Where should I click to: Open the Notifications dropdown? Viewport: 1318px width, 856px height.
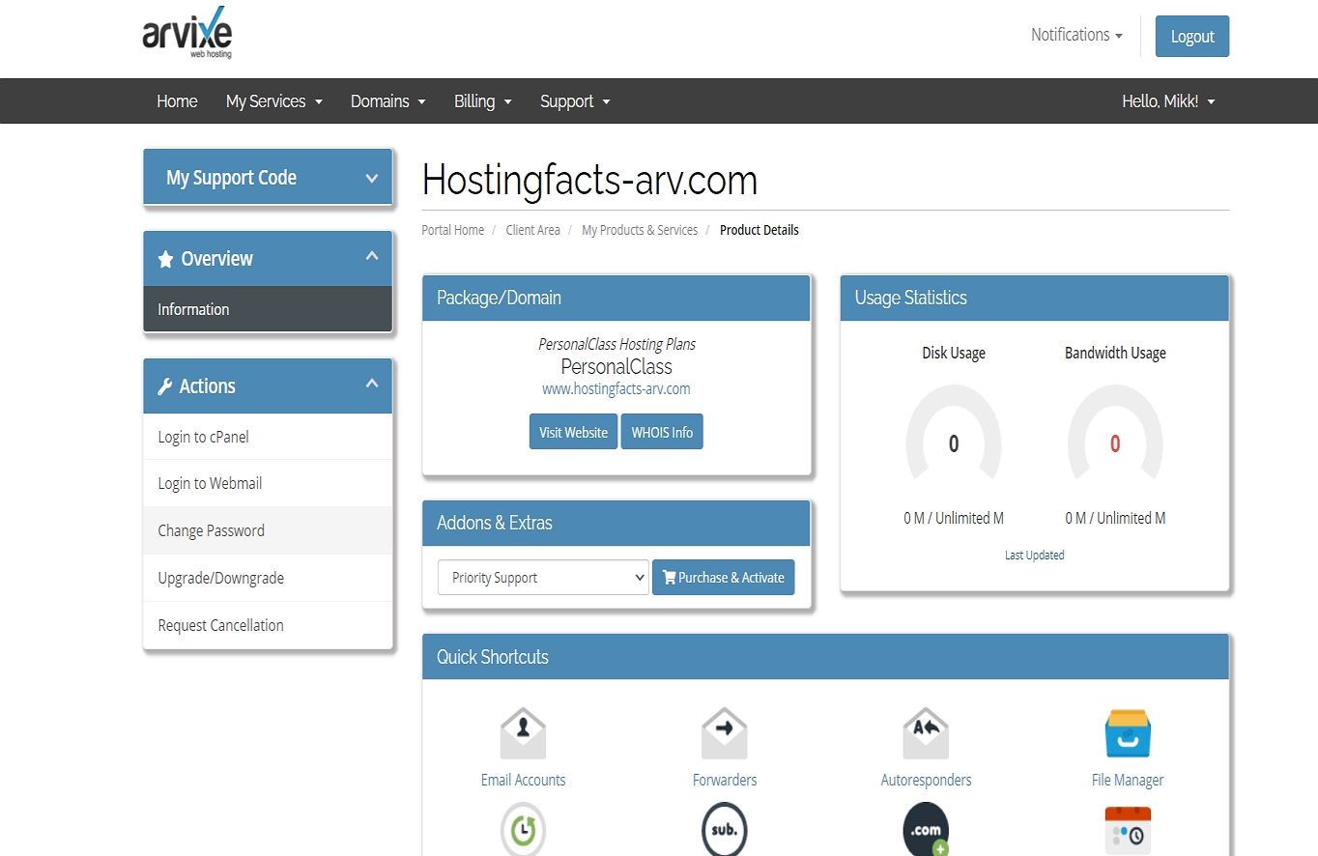1076,35
